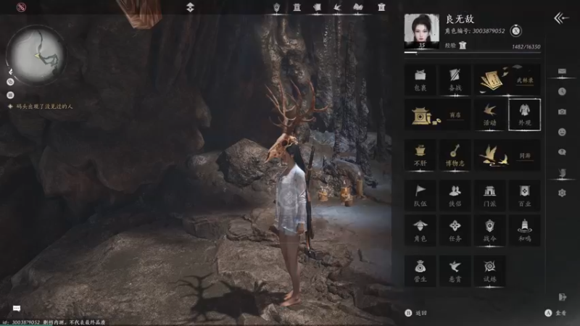Select the scroll tab in top bar
This screenshot has width=580, height=326.
(317, 7)
